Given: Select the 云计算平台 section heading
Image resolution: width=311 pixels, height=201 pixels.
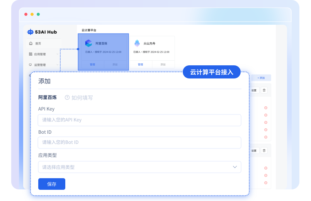Looking at the screenshot, I should [89, 30].
